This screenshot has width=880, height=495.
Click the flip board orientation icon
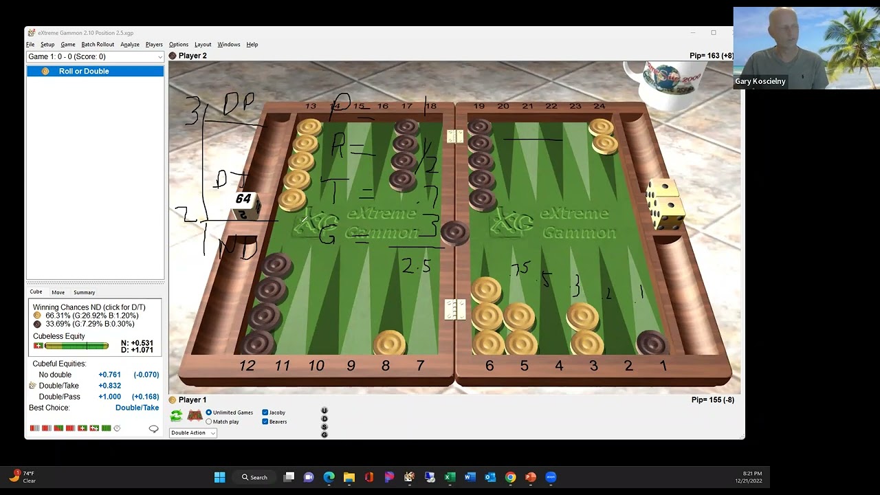pyautogui.click(x=195, y=416)
